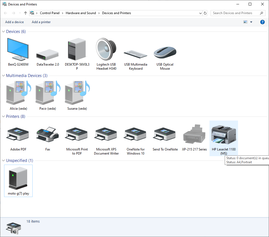Select the Alicia (seda) media device icon
The height and width of the screenshot is (237, 269).
click(x=18, y=93)
